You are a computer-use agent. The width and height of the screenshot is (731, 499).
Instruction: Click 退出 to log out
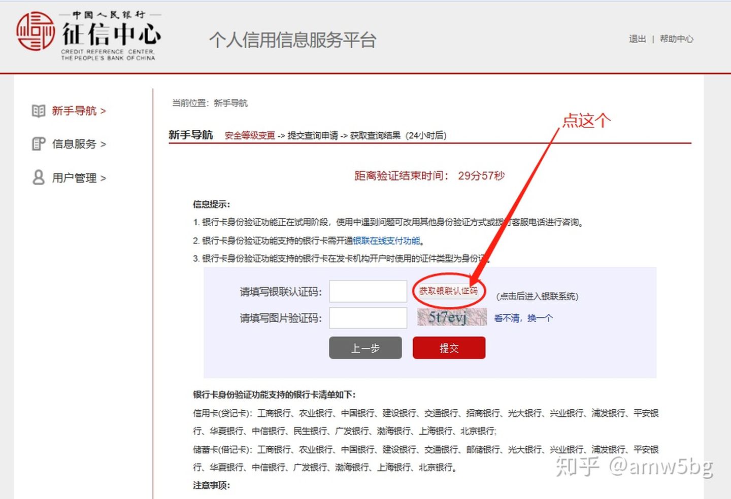tap(637, 39)
